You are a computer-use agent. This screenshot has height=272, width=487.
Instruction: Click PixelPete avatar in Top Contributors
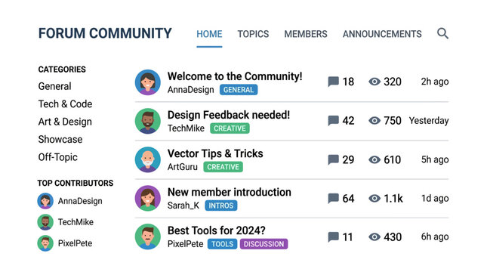[45, 243]
